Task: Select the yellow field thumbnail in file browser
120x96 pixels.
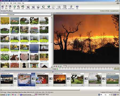Action: coord(5,21)
